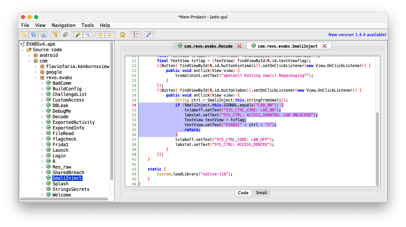This screenshot has width=406, height=227.
Task: Expand the flaviofaria.kenburnsview package
Action: [x=36, y=67]
